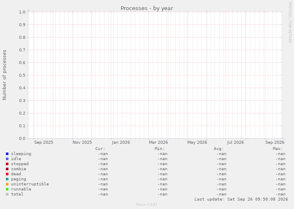The image size is (294, 209).
Task: Click the idle legend color swatch
Action: pos(7,159)
